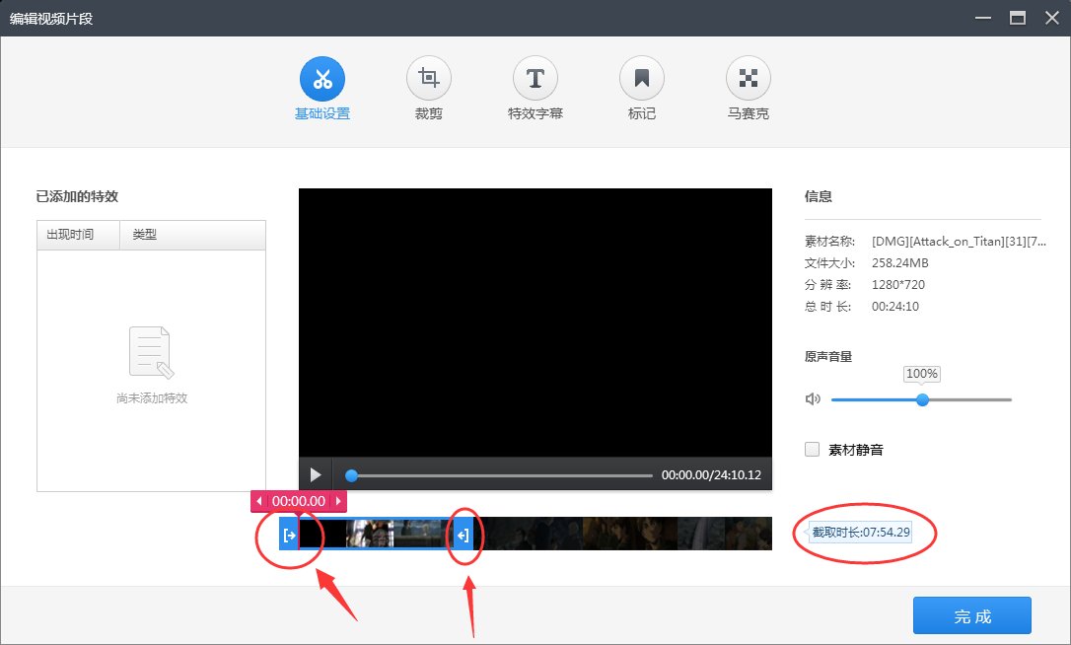Click the 完成 finish button
Viewport: 1071px width, 645px height.
coord(972,615)
